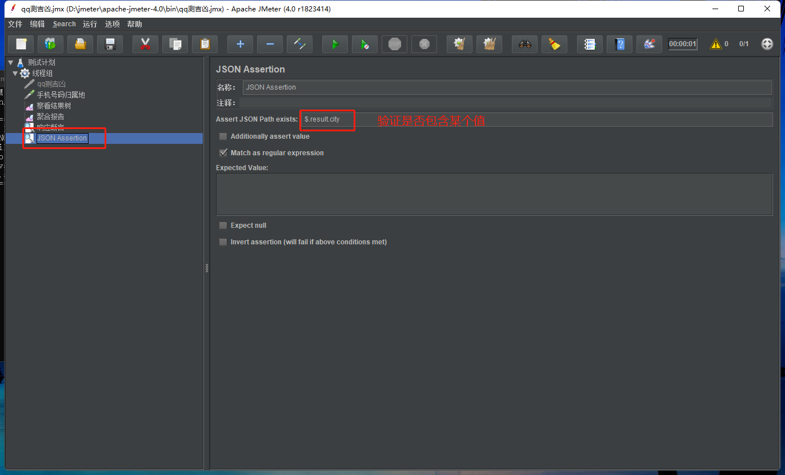The height and width of the screenshot is (475, 785).
Task: Select 测试计划 in the tree
Action: pyautogui.click(x=41, y=62)
